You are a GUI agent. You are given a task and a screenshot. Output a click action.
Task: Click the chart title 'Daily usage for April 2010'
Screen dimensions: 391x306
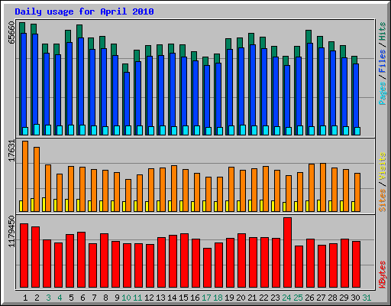click(x=84, y=11)
